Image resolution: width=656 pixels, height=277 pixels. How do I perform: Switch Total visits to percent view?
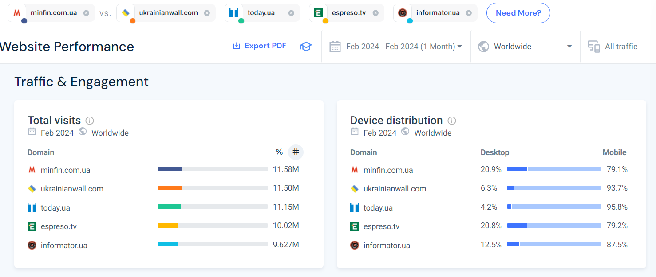click(x=279, y=152)
